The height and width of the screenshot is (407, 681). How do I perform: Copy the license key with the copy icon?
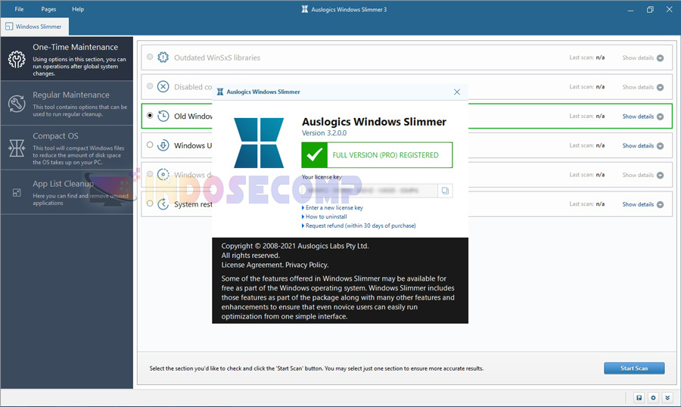point(445,191)
